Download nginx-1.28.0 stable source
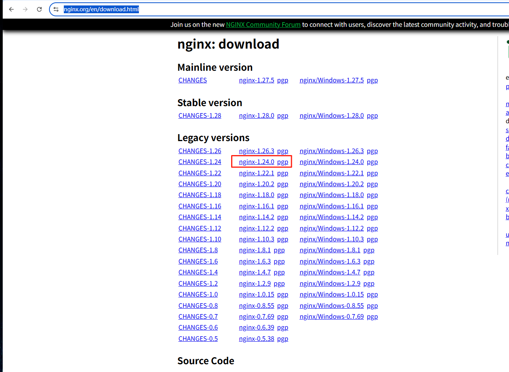 point(256,115)
